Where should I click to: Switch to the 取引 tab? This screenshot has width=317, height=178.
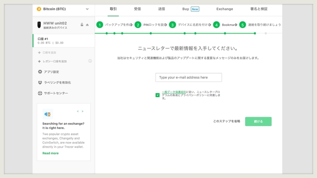point(113,9)
